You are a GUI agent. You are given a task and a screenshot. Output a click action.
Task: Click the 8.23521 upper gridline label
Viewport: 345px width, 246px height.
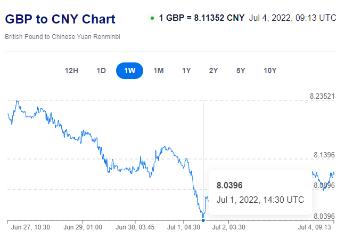pyautogui.click(x=322, y=97)
